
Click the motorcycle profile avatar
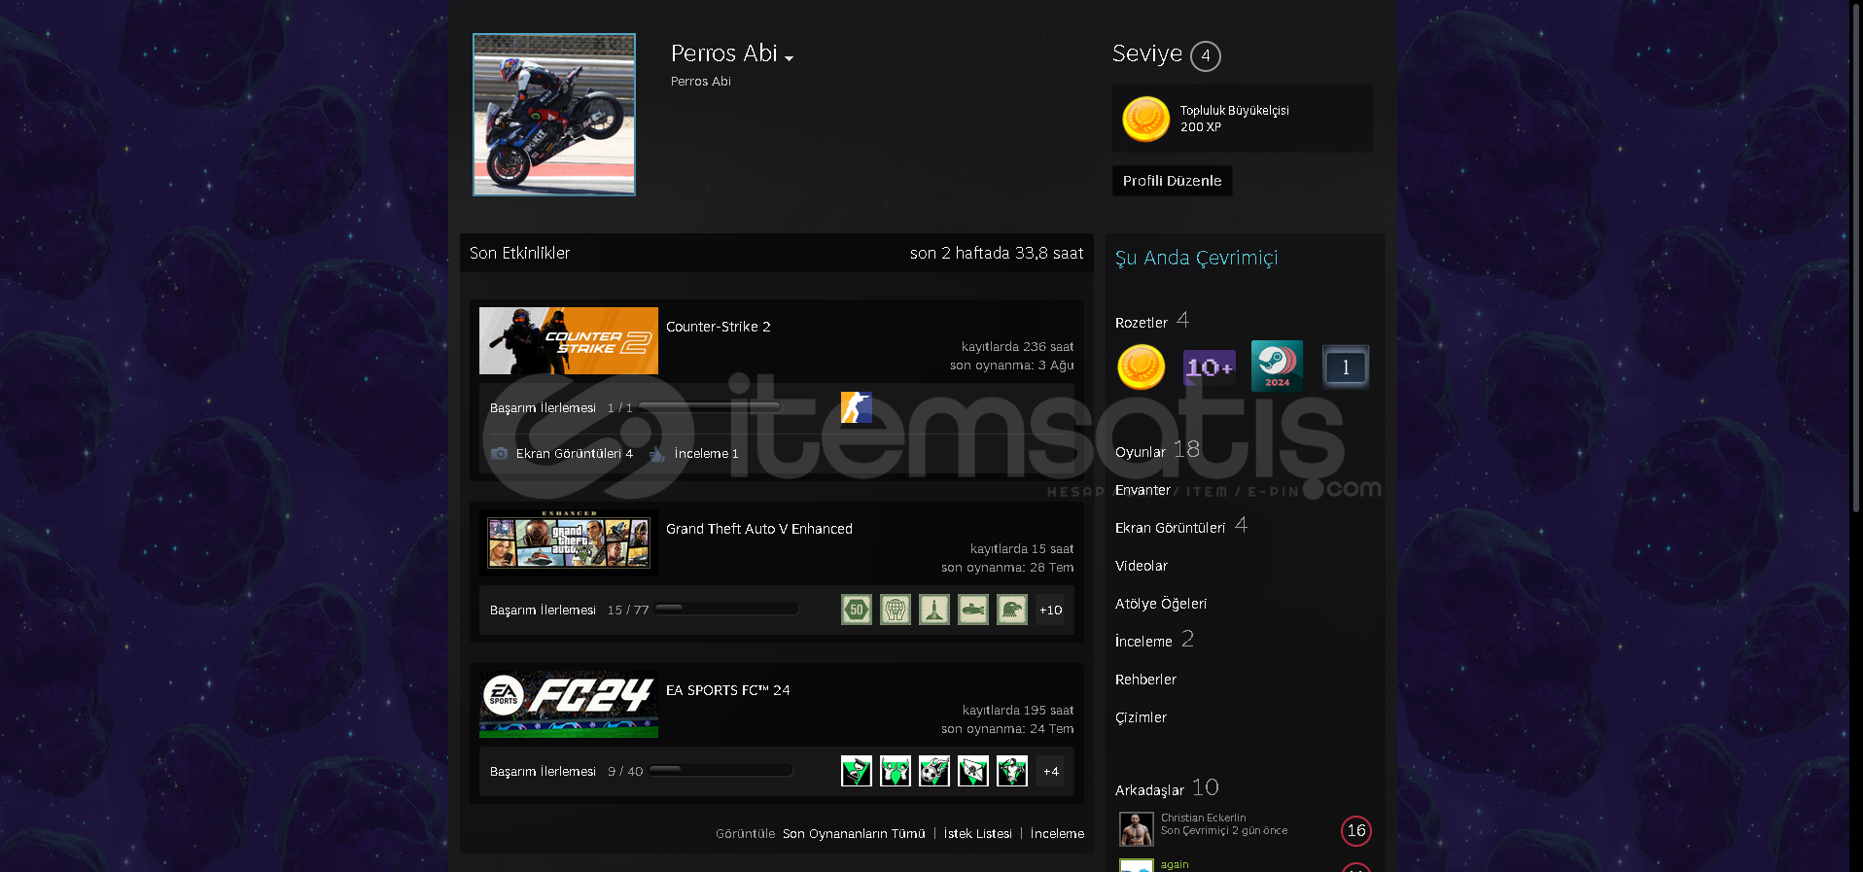(554, 115)
